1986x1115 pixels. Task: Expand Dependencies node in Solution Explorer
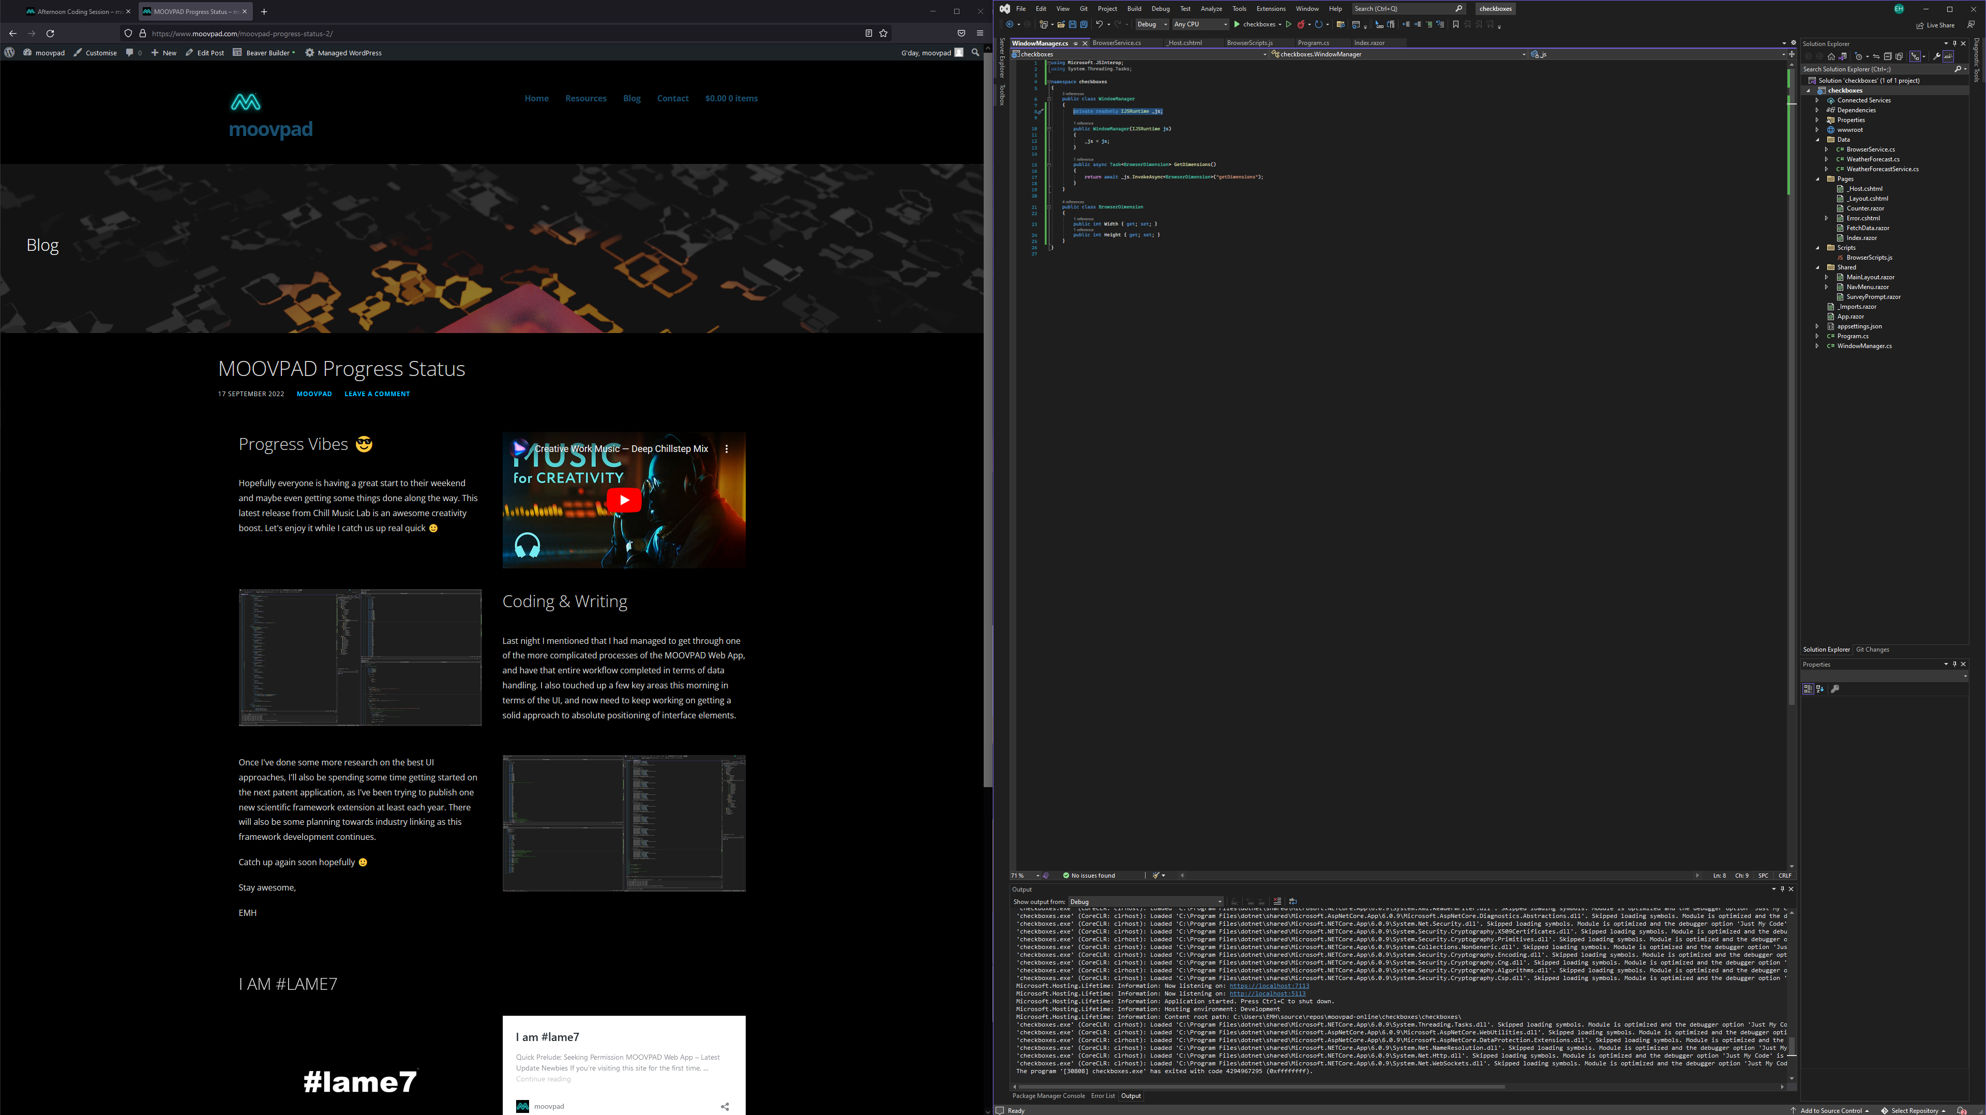click(1818, 110)
